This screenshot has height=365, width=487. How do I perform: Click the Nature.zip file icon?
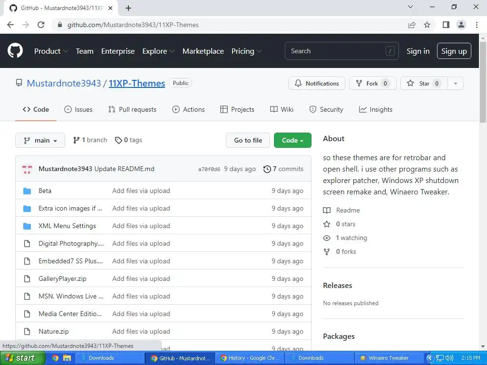27,331
